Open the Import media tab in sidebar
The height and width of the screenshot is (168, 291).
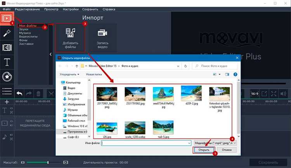[x=7, y=18]
